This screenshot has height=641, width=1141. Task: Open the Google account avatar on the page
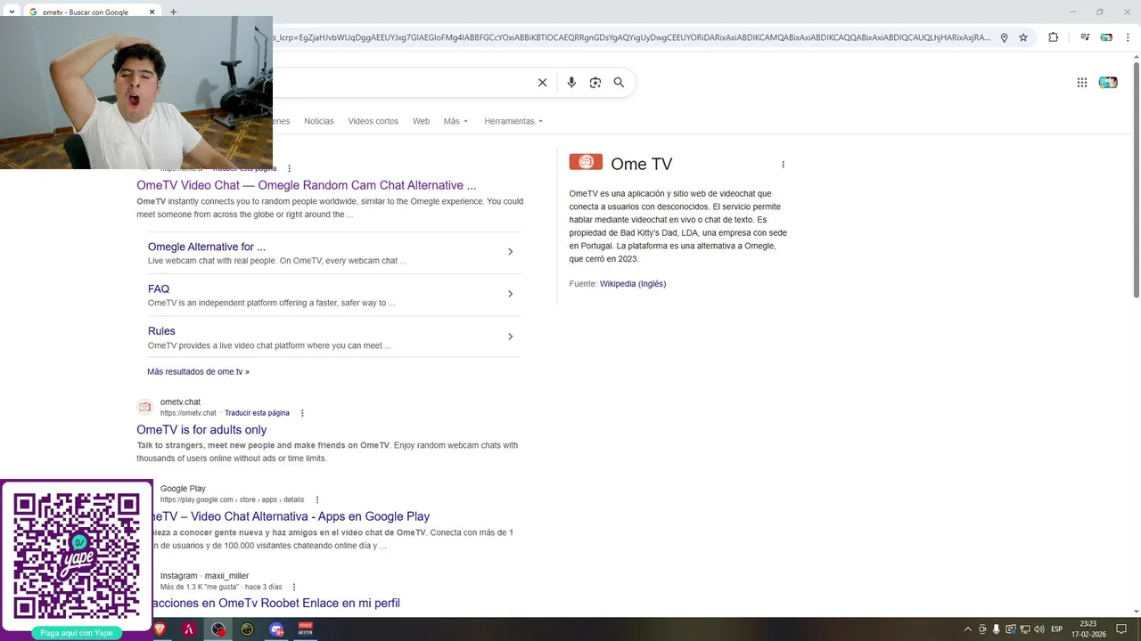(1108, 83)
